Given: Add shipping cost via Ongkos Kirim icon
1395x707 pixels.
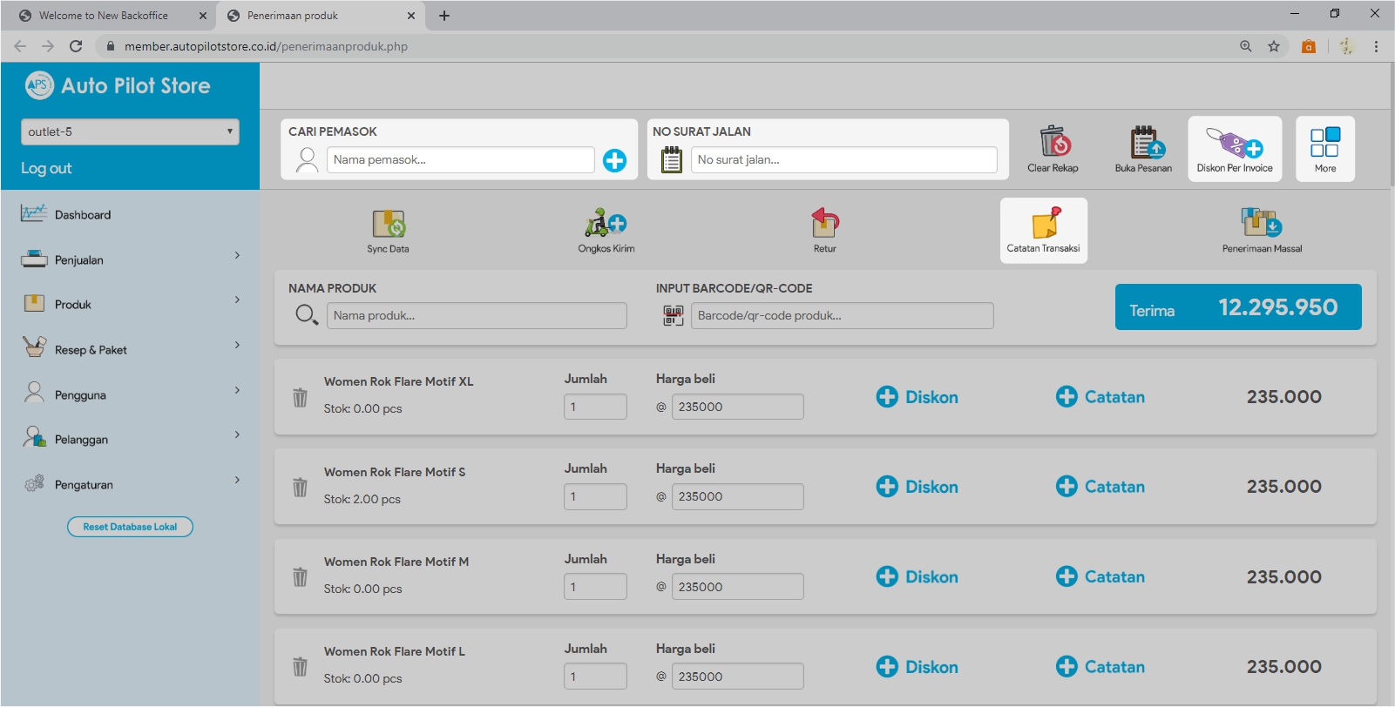Looking at the screenshot, I should 606,224.
